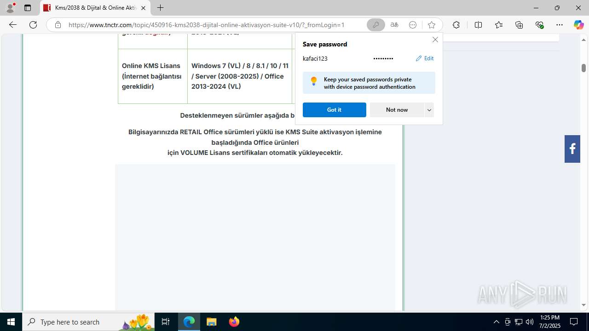Image resolution: width=589 pixels, height=331 pixels.
Task: Open the Copilot sidebar icon
Action: 578,25
